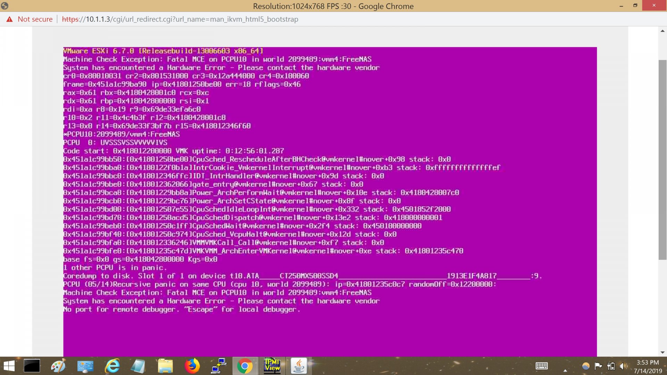The height and width of the screenshot is (375, 667).
Task: Open IPMI View from the taskbar
Action: coord(272,366)
